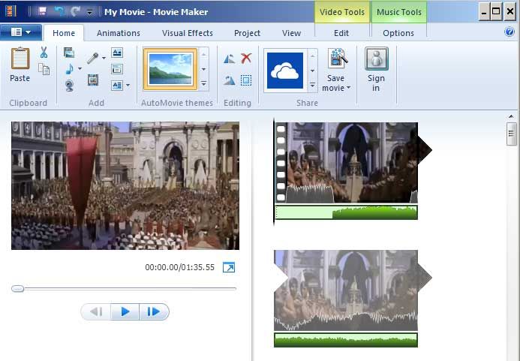Click Sign in button
This screenshot has height=361, width=520.
[376, 69]
